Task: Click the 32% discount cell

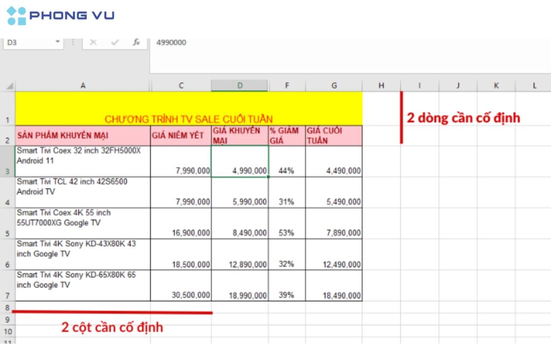Action: click(x=287, y=254)
